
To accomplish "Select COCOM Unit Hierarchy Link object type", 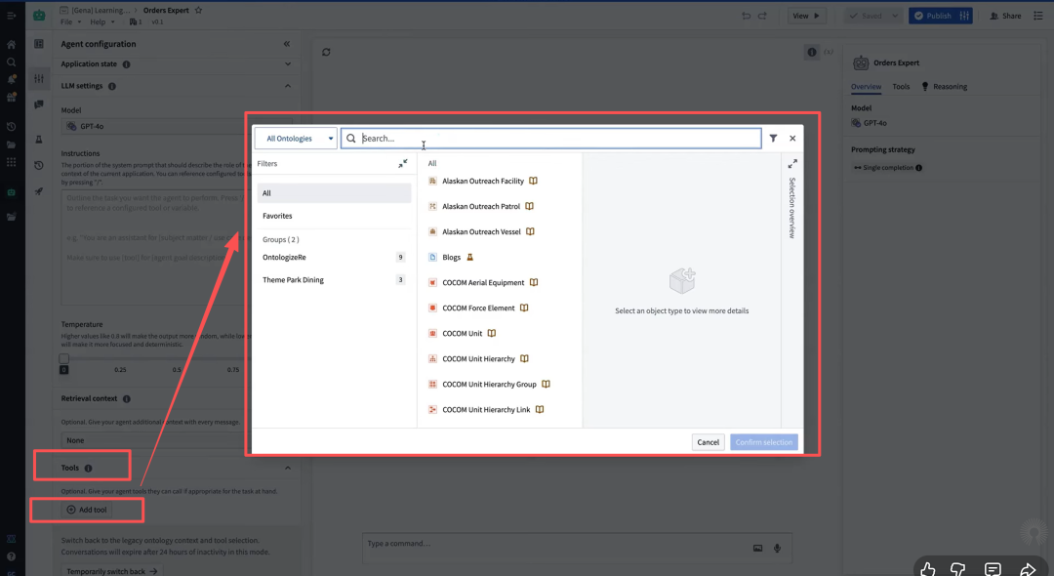I will [486, 410].
